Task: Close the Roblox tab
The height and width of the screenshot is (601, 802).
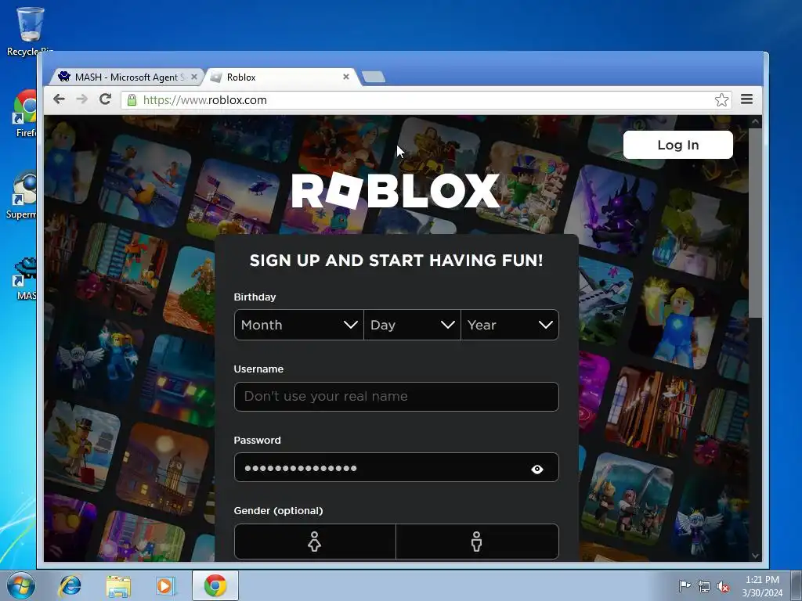Action: click(346, 77)
